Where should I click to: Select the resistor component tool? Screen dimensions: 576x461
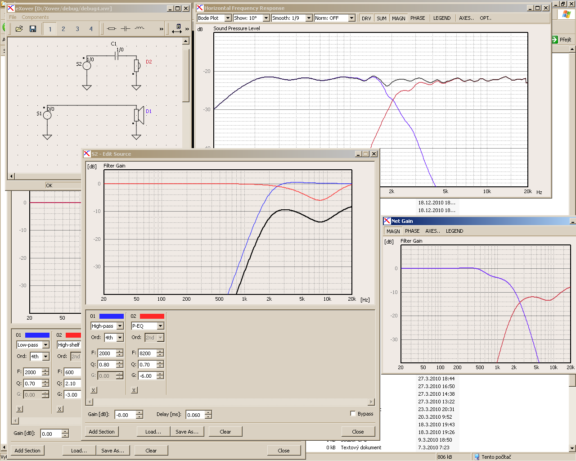(112, 29)
